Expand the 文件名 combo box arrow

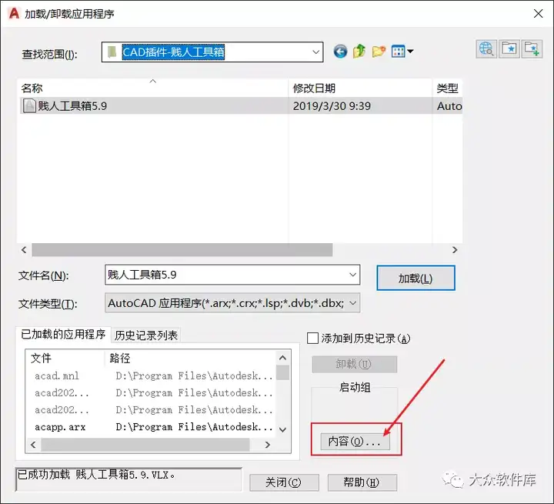coord(352,275)
